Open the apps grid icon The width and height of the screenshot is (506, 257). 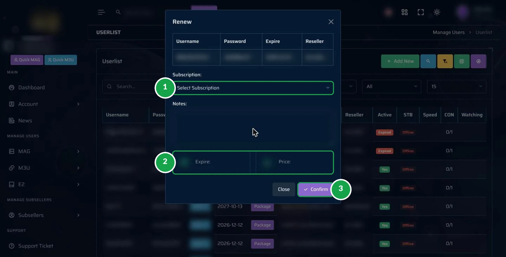404,12
